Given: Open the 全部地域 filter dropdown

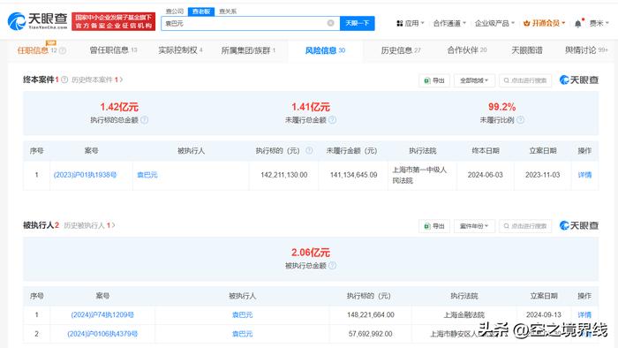Looking at the screenshot, I should tap(474, 80).
